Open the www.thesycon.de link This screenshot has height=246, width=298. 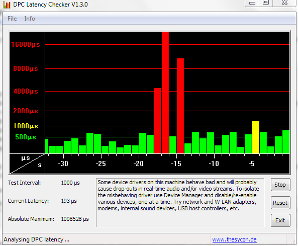[234, 239]
